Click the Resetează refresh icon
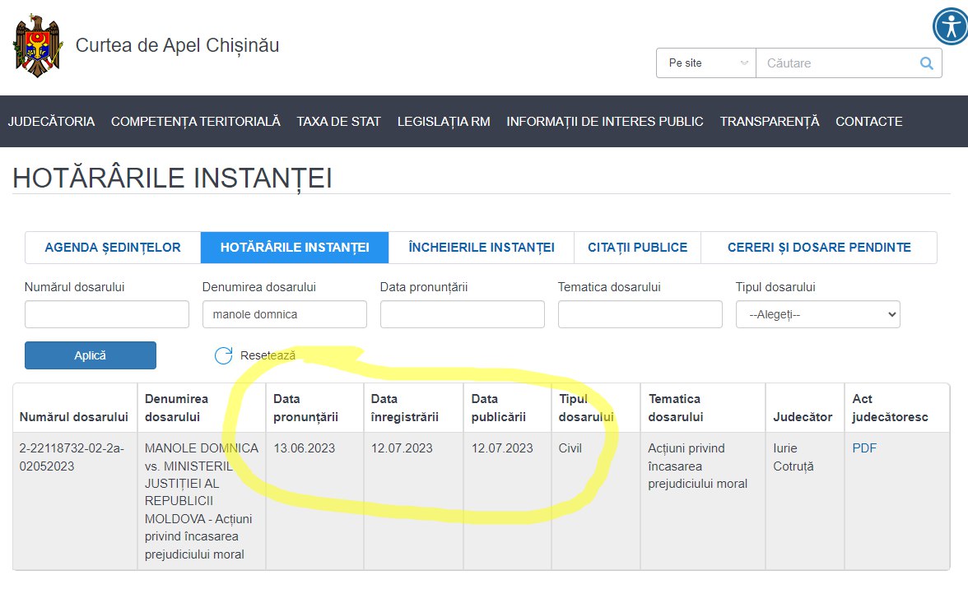Viewport: 968px width, 589px height. (x=223, y=355)
